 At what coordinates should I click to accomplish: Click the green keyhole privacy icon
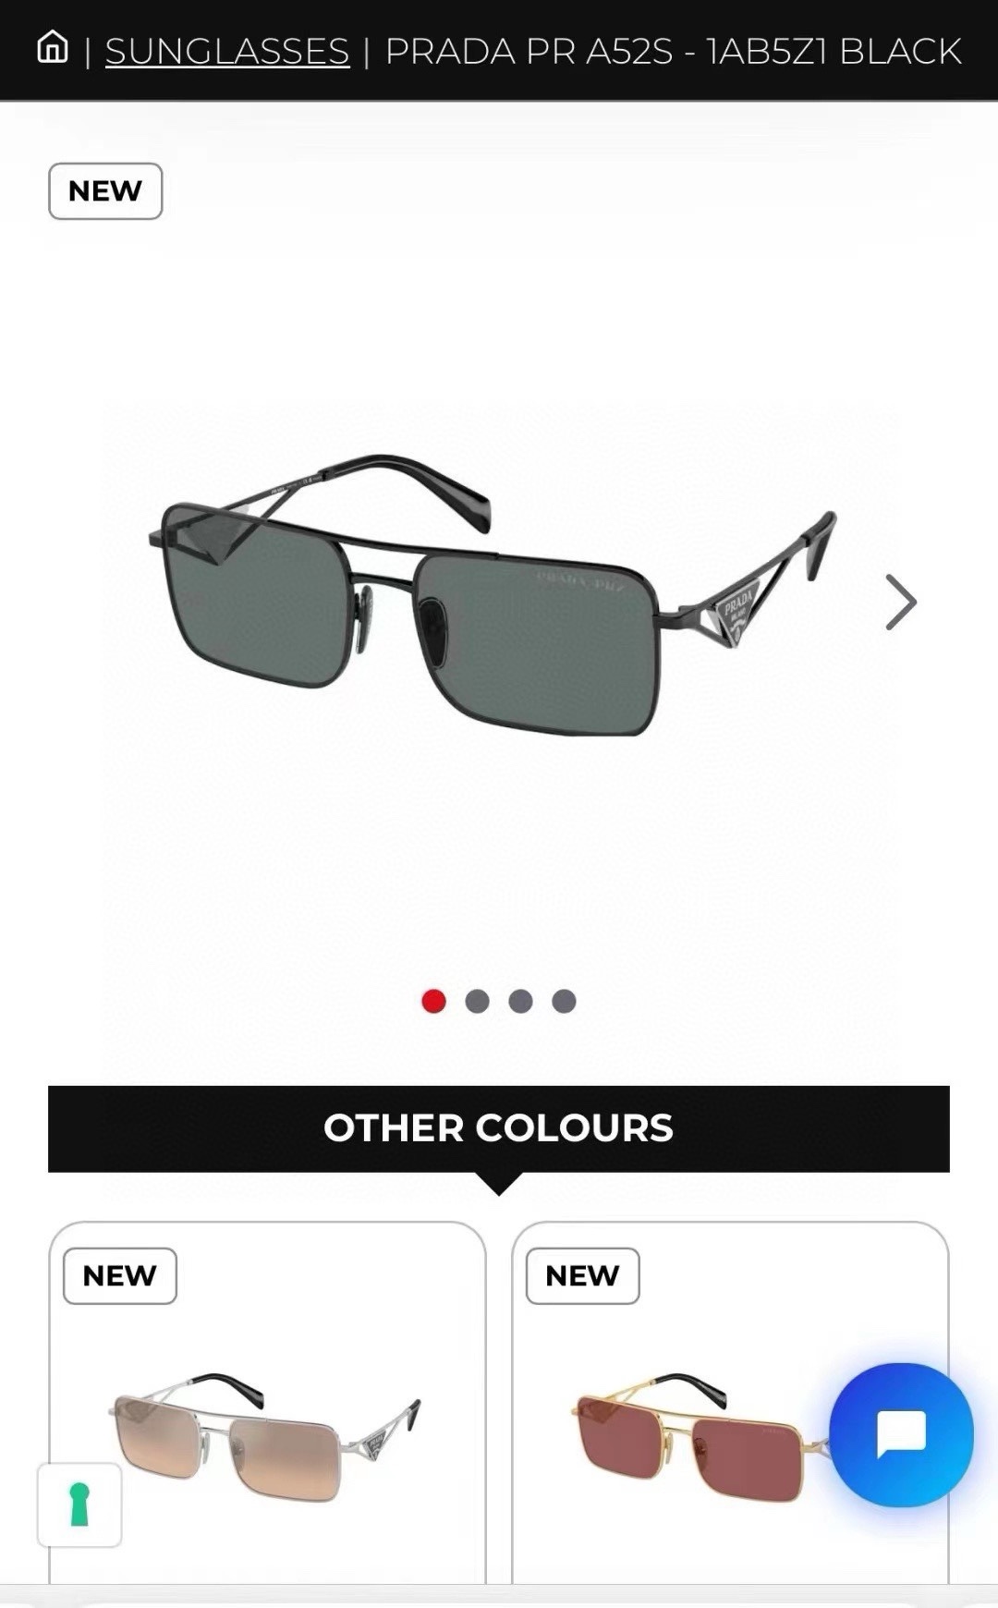pos(79,1504)
